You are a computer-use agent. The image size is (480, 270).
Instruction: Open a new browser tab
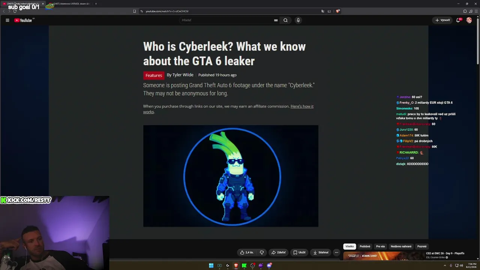(96, 4)
